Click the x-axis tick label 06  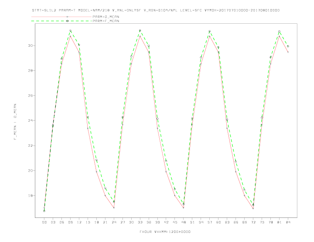coord(62,222)
